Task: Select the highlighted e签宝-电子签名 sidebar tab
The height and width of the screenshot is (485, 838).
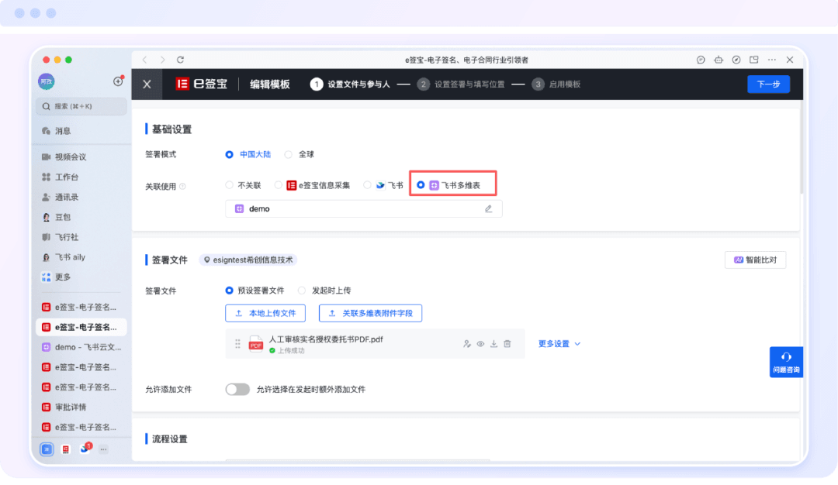Action: (x=81, y=327)
